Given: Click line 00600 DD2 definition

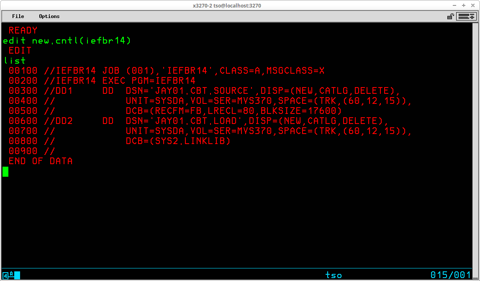Looking at the screenshot, I should point(198,121).
